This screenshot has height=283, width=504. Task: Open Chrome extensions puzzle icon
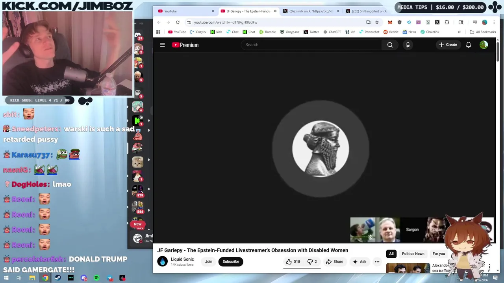tap(447, 22)
